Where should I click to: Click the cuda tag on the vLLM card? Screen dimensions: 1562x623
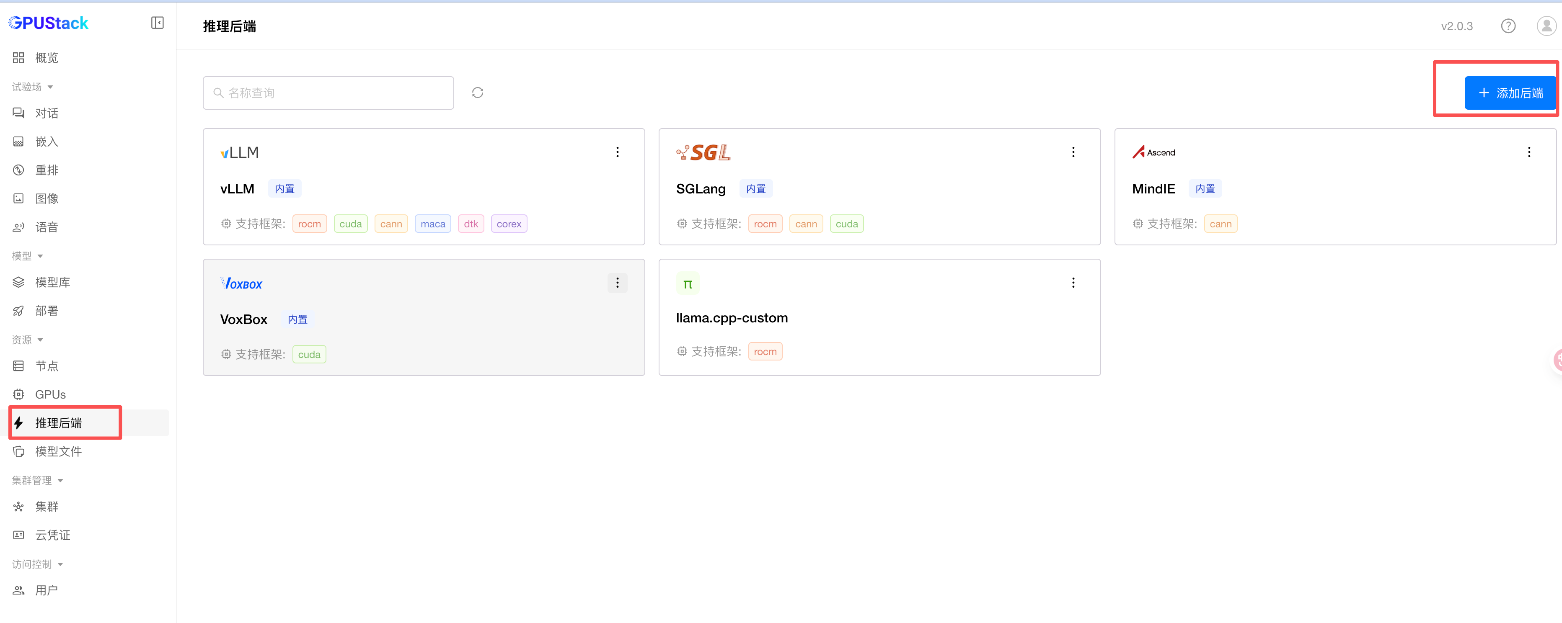(x=350, y=224)
